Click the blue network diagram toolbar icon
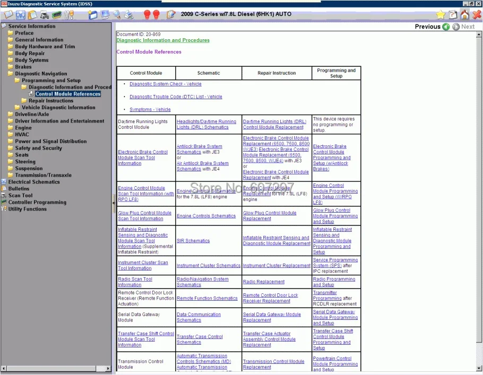Image resolution: width=483 pixels, height=375 pixels. pos(20,14)
